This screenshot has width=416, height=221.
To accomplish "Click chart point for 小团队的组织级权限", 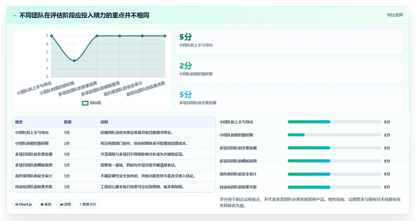I will (74, 60).
